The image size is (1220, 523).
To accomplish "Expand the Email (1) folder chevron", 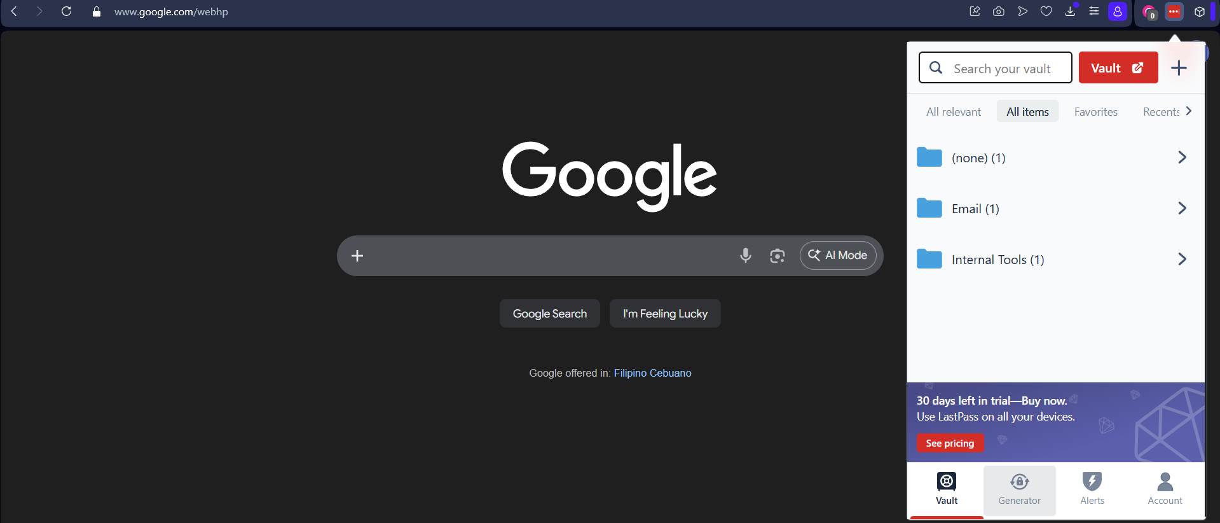I will click(x=1182, y=208).
